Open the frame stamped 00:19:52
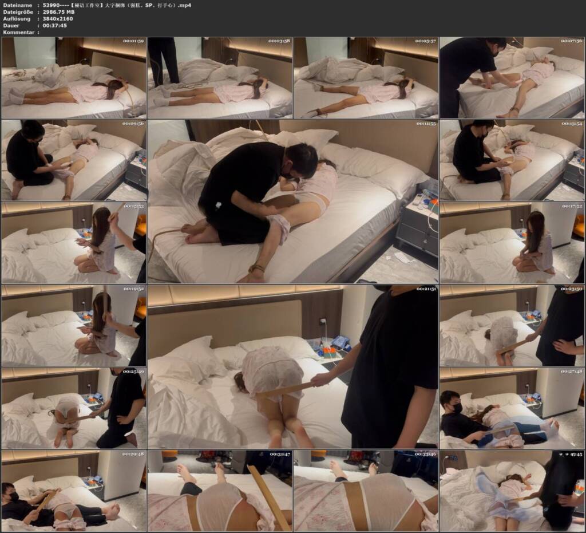Image resolution: width=586 pixels, height=533 pixels. [x=74, y=326]
